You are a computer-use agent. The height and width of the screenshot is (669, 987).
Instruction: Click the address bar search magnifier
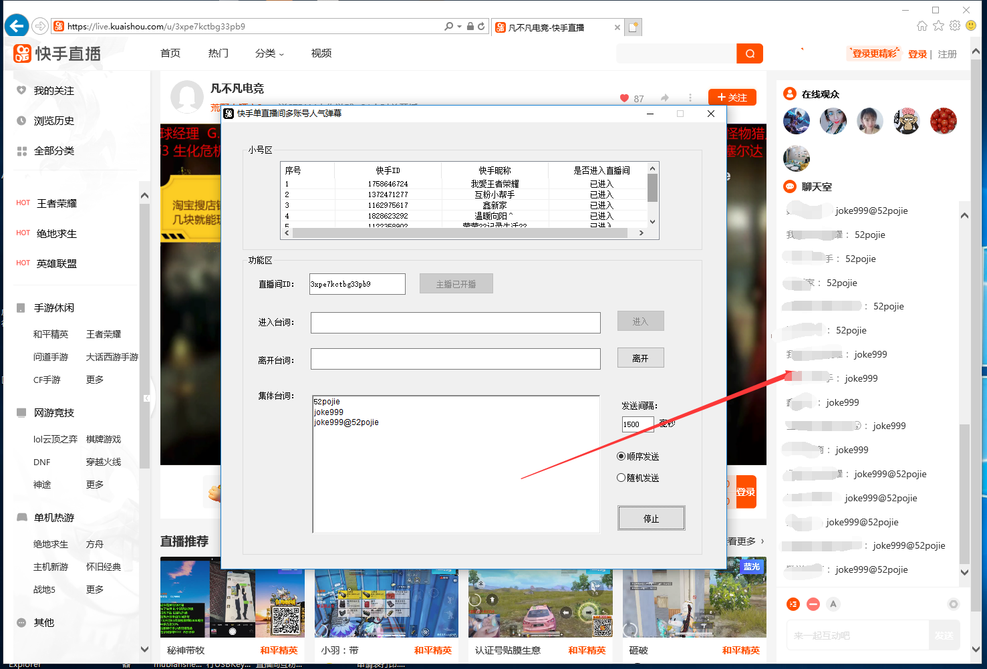pos(448,26)
